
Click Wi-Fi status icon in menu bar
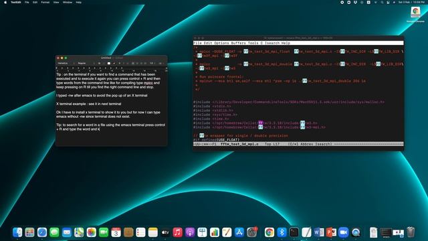click(x=375, y=2)
